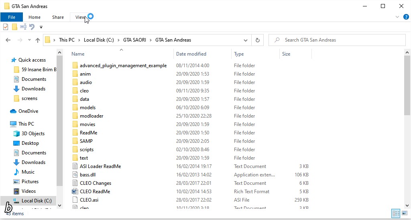This screenshot has width=411, height=220.
Task: Open the address bar history dropdown
Action: point(245,40)
